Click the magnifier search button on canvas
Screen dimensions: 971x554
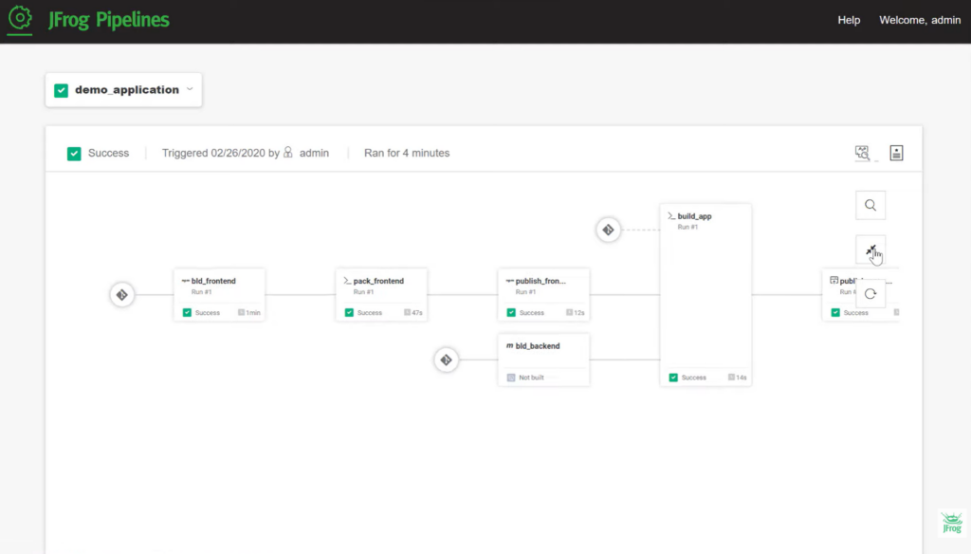(870, 205)
